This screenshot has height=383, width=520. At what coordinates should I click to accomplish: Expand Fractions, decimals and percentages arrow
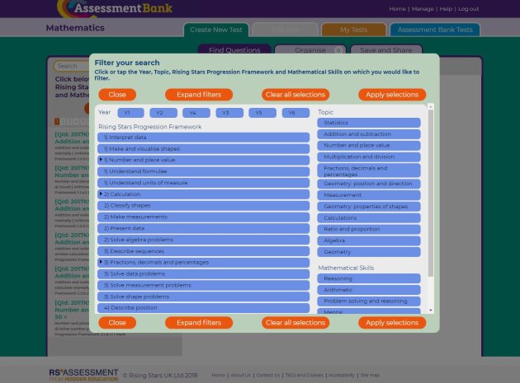[101, 262]
